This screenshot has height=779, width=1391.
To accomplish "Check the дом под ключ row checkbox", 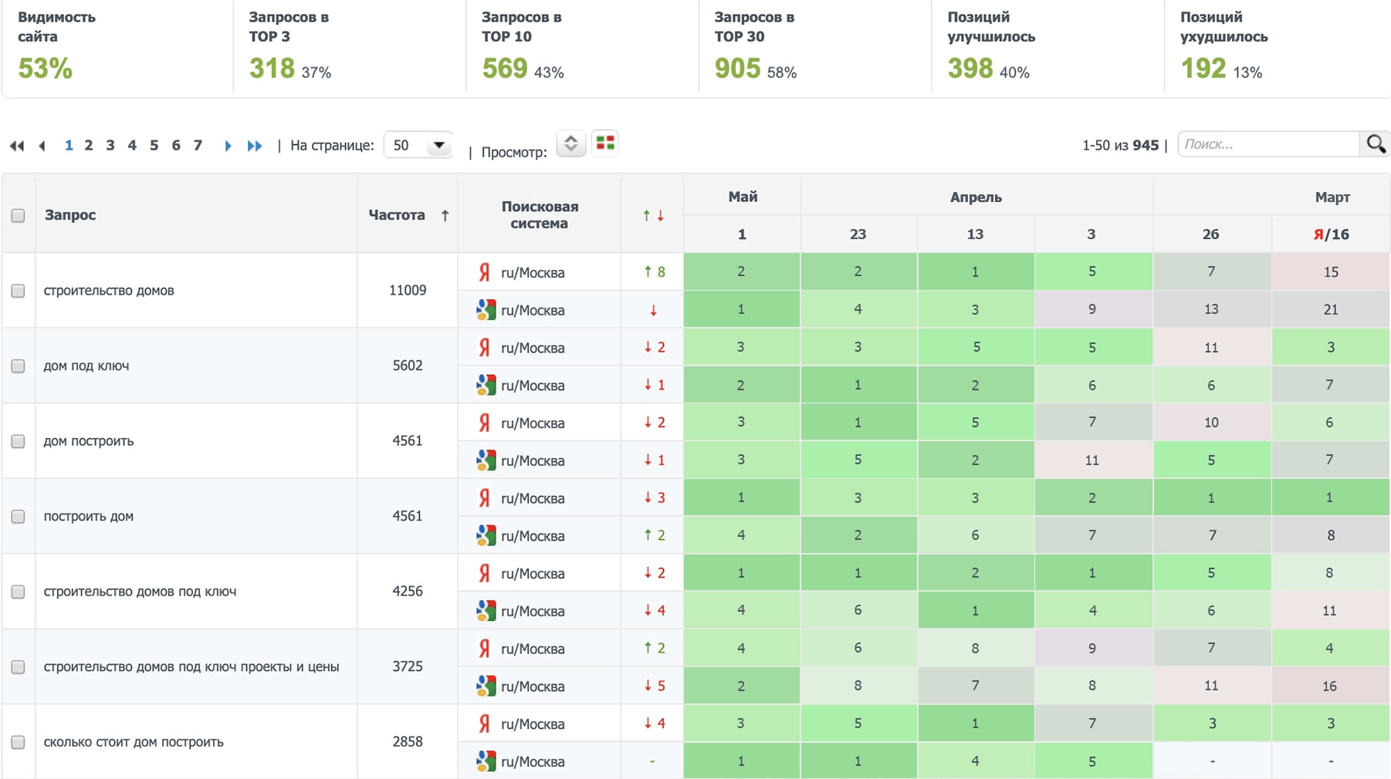I will coord(18,366).
